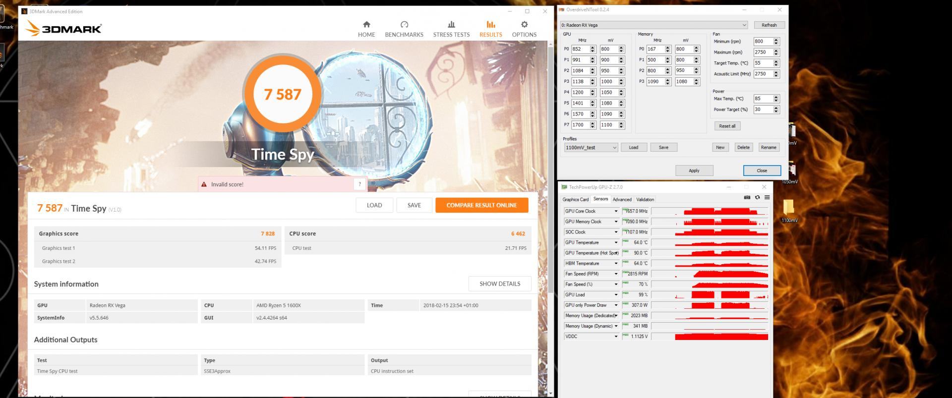The image size is (952, 398).
Task: Open the BENCHMARKS section in 3DMark
Action: click(x=404, y=29)
